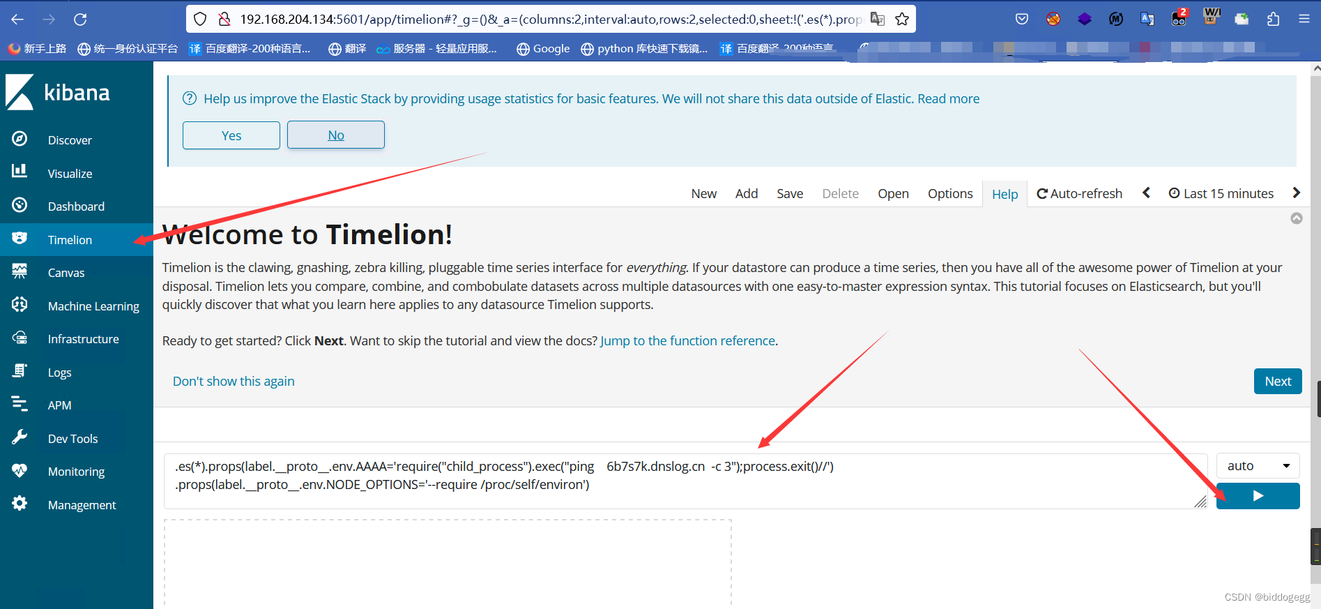Shift time range backward with left chevron
The height and width of the screenshot is (609, 1321).
1146,193
